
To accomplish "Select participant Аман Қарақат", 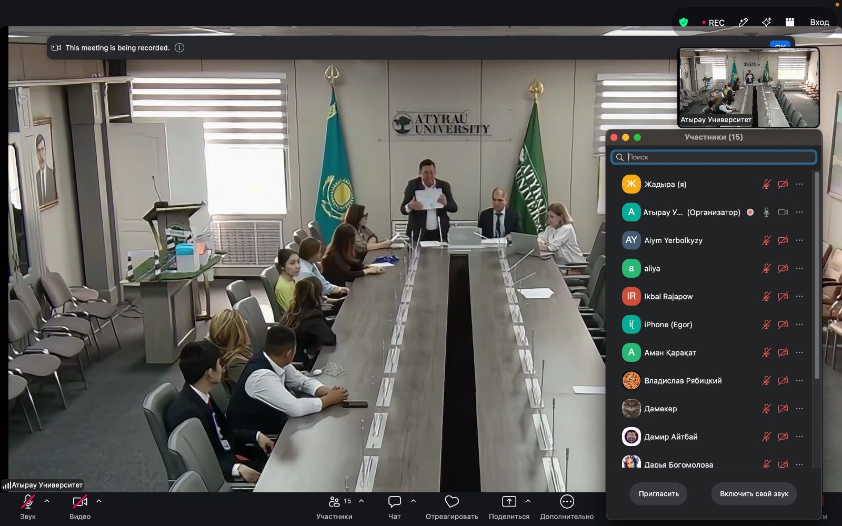I will tap(713, 352).
